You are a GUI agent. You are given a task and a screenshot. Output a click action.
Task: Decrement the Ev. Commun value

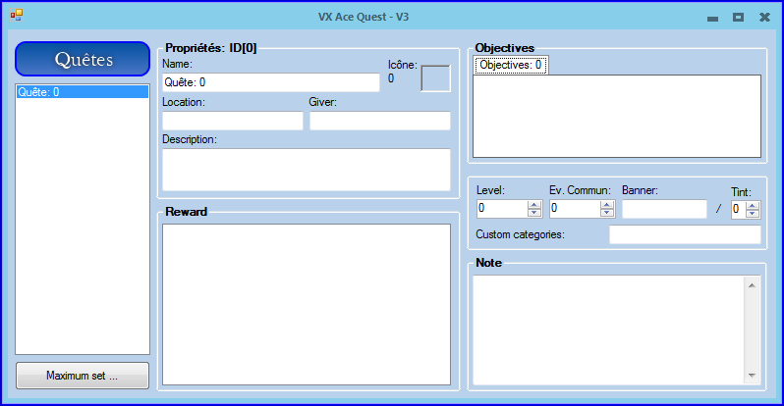[x=607, y=213]
